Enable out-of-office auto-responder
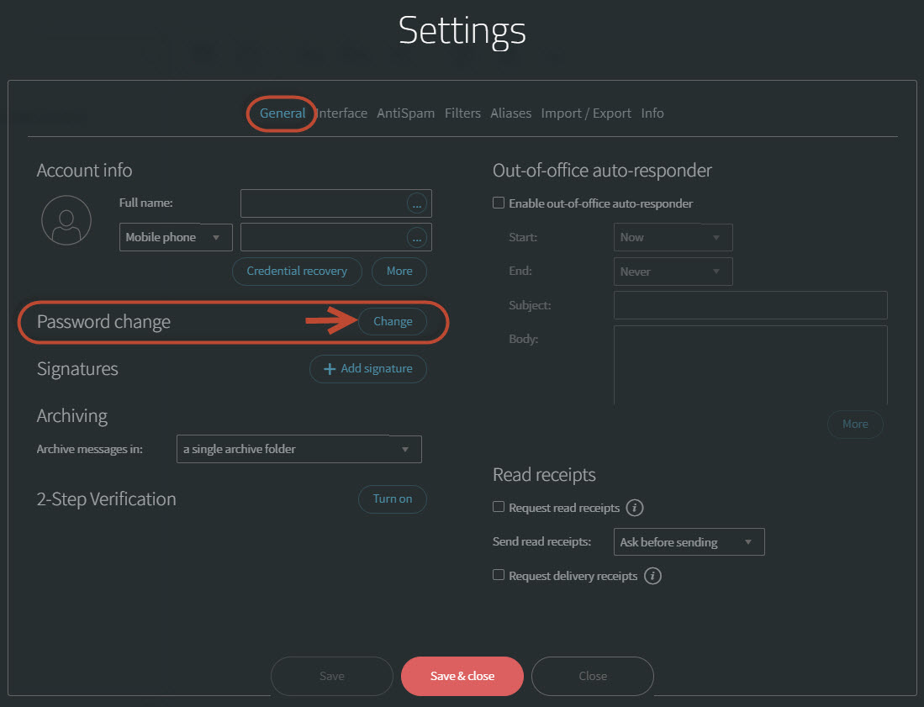The image size is (924, 707). click(499, 203)
